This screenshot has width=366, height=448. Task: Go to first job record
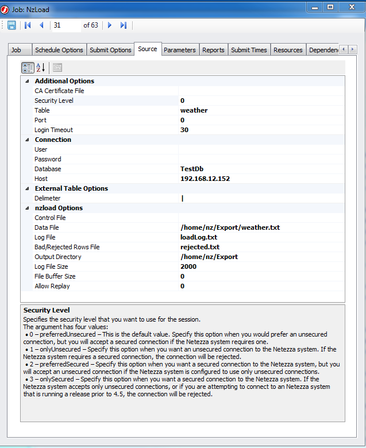click(x=28, y=25)
